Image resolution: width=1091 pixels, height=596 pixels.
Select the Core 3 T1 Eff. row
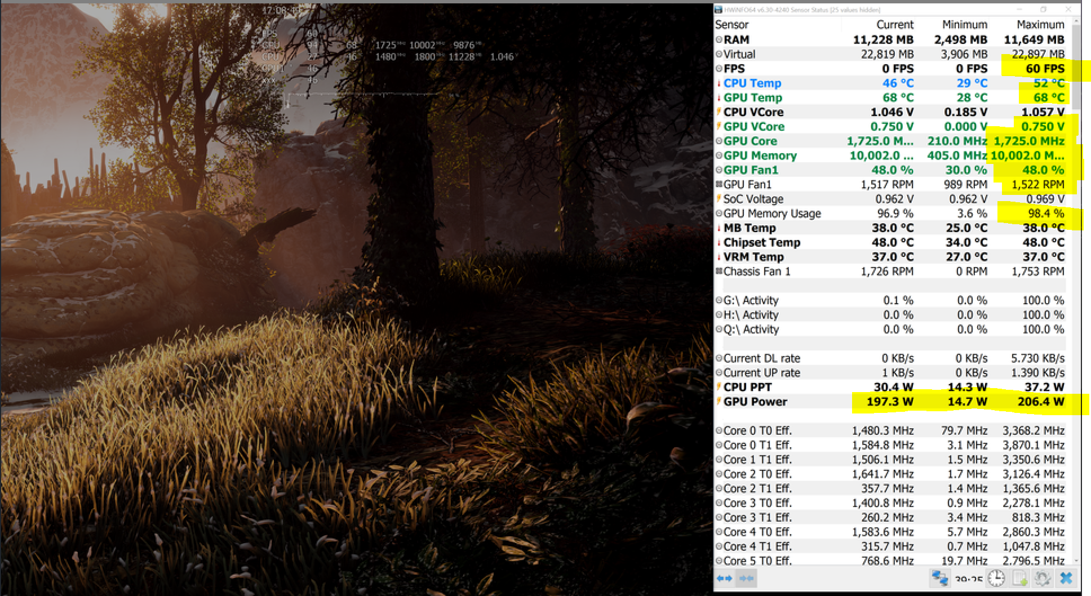point(890,518)
